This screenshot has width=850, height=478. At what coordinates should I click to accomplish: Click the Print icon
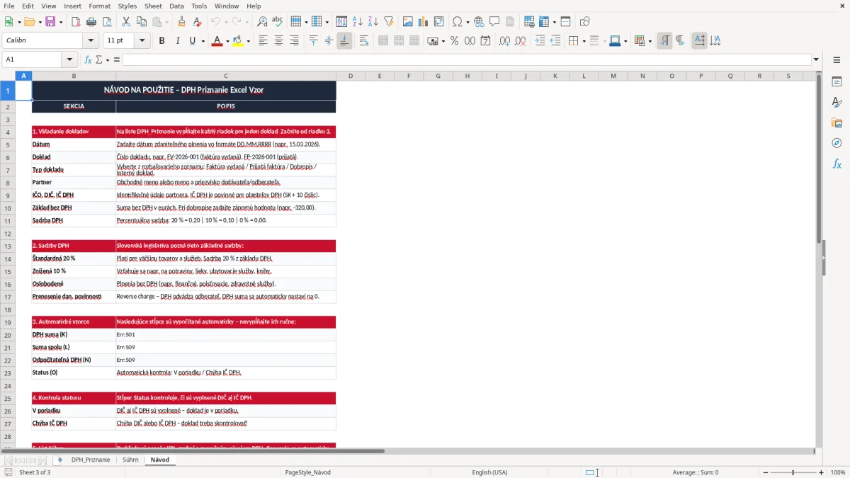[91, 22]
